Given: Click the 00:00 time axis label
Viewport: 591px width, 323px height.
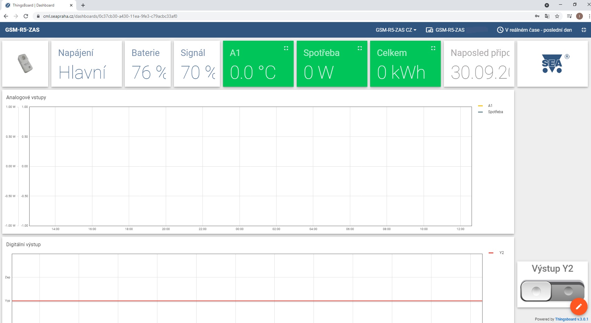Looking at the screenshot, I should [240, 229].
